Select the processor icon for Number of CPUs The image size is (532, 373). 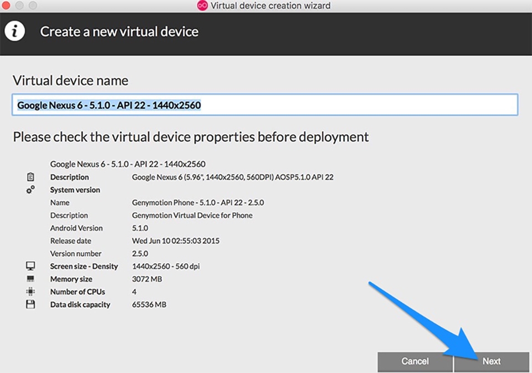point(30,292)
